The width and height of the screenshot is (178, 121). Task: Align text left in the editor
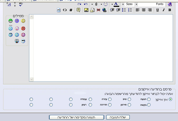[x=138, y=10]
